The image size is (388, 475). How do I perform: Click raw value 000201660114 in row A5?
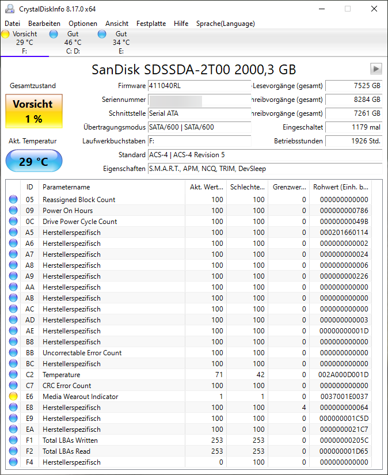pos(344,233)
